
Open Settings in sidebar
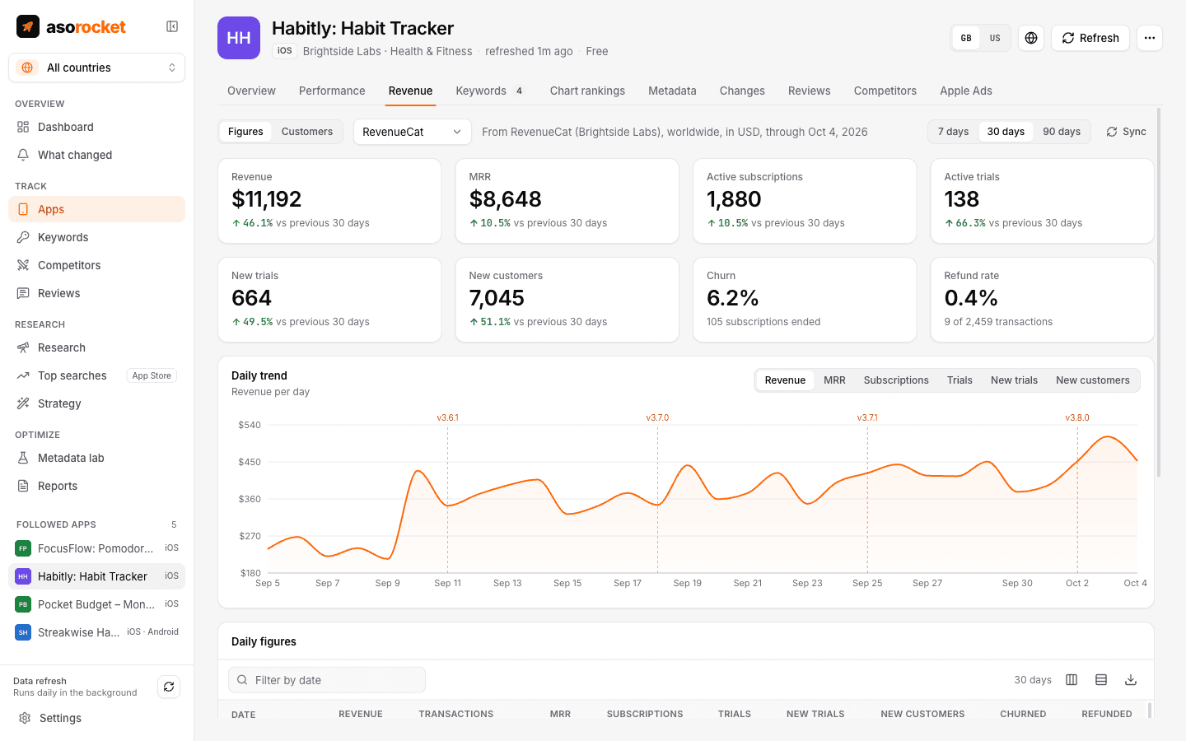pos(96,718)
